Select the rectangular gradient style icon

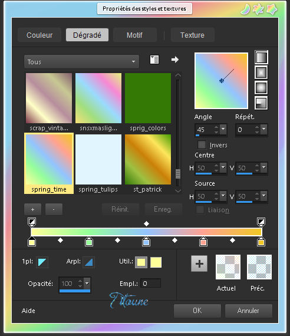click(x=261, y=73)
